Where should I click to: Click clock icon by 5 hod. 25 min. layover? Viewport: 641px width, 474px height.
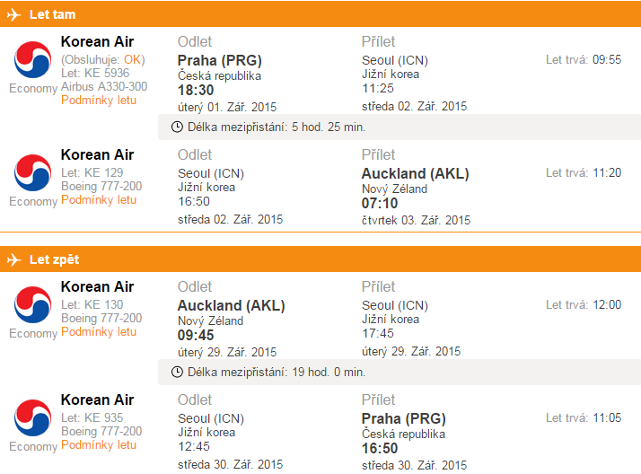pyautogui.click(x=177, y=127)
